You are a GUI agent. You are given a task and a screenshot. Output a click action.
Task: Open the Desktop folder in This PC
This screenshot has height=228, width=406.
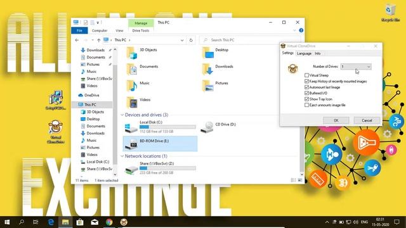point(207,53)
